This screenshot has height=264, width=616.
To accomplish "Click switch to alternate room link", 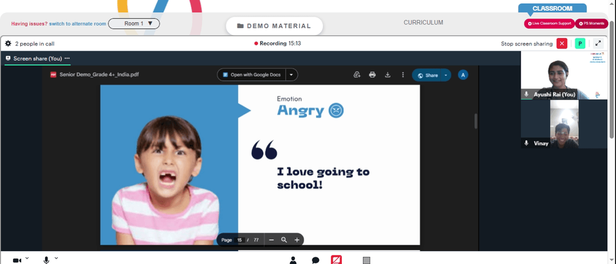I will point(78,23).
